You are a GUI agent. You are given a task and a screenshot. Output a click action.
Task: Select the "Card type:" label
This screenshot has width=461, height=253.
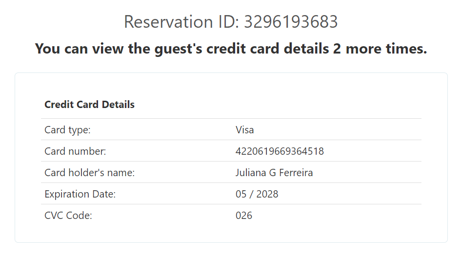[x=67, y=130]
